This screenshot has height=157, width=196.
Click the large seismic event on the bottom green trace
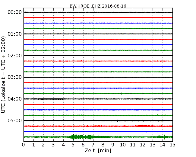(x=83, y=137)
